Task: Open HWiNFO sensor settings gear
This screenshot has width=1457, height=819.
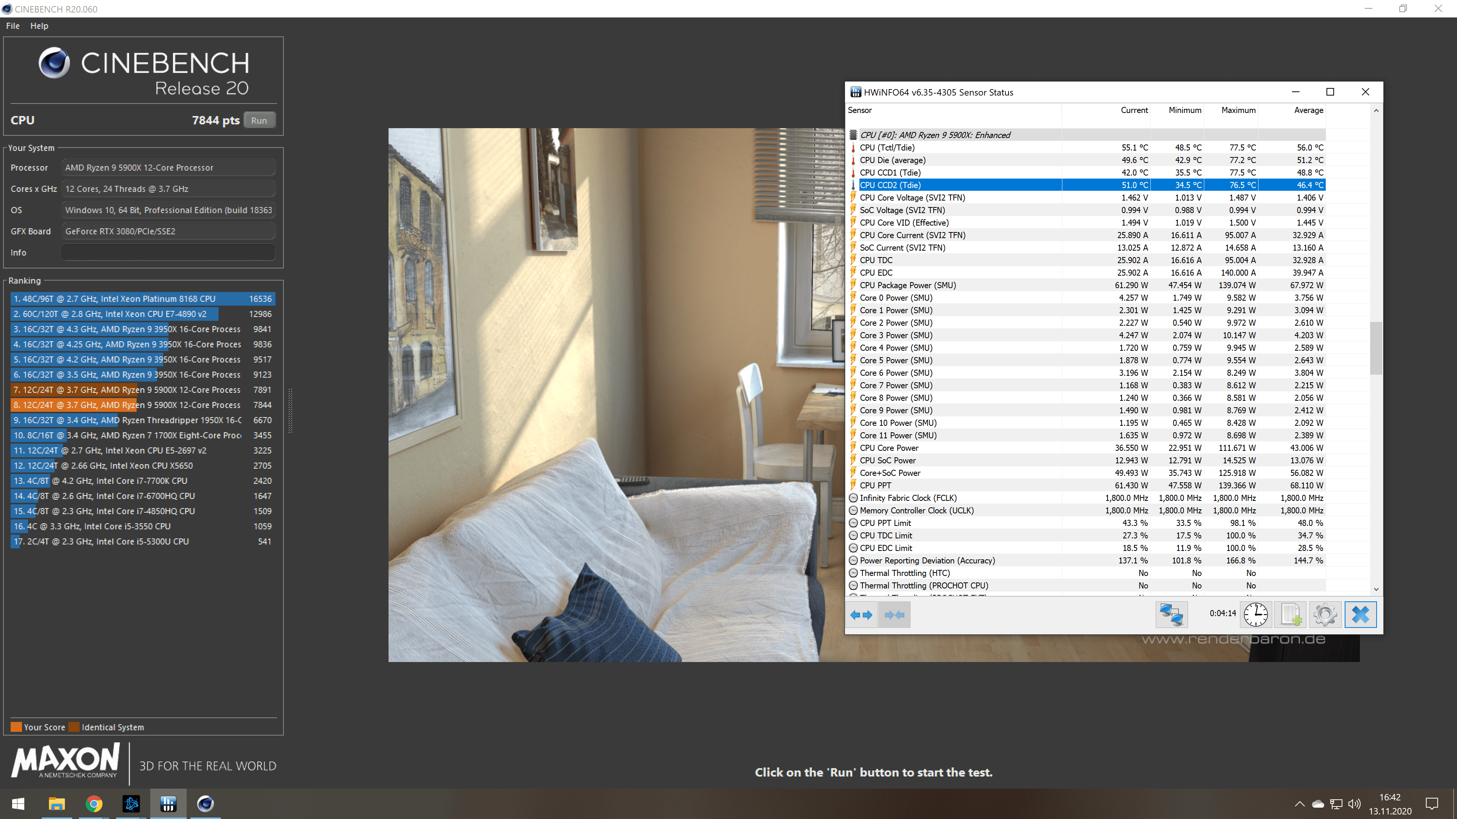Action: [x=1325, y=615]
